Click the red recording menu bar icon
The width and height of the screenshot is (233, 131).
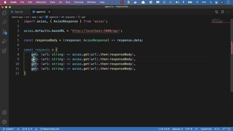click(122, 2)
